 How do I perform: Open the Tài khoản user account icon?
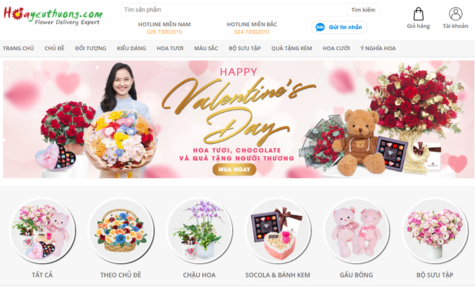pyautogui.click(x=455, y=14)
